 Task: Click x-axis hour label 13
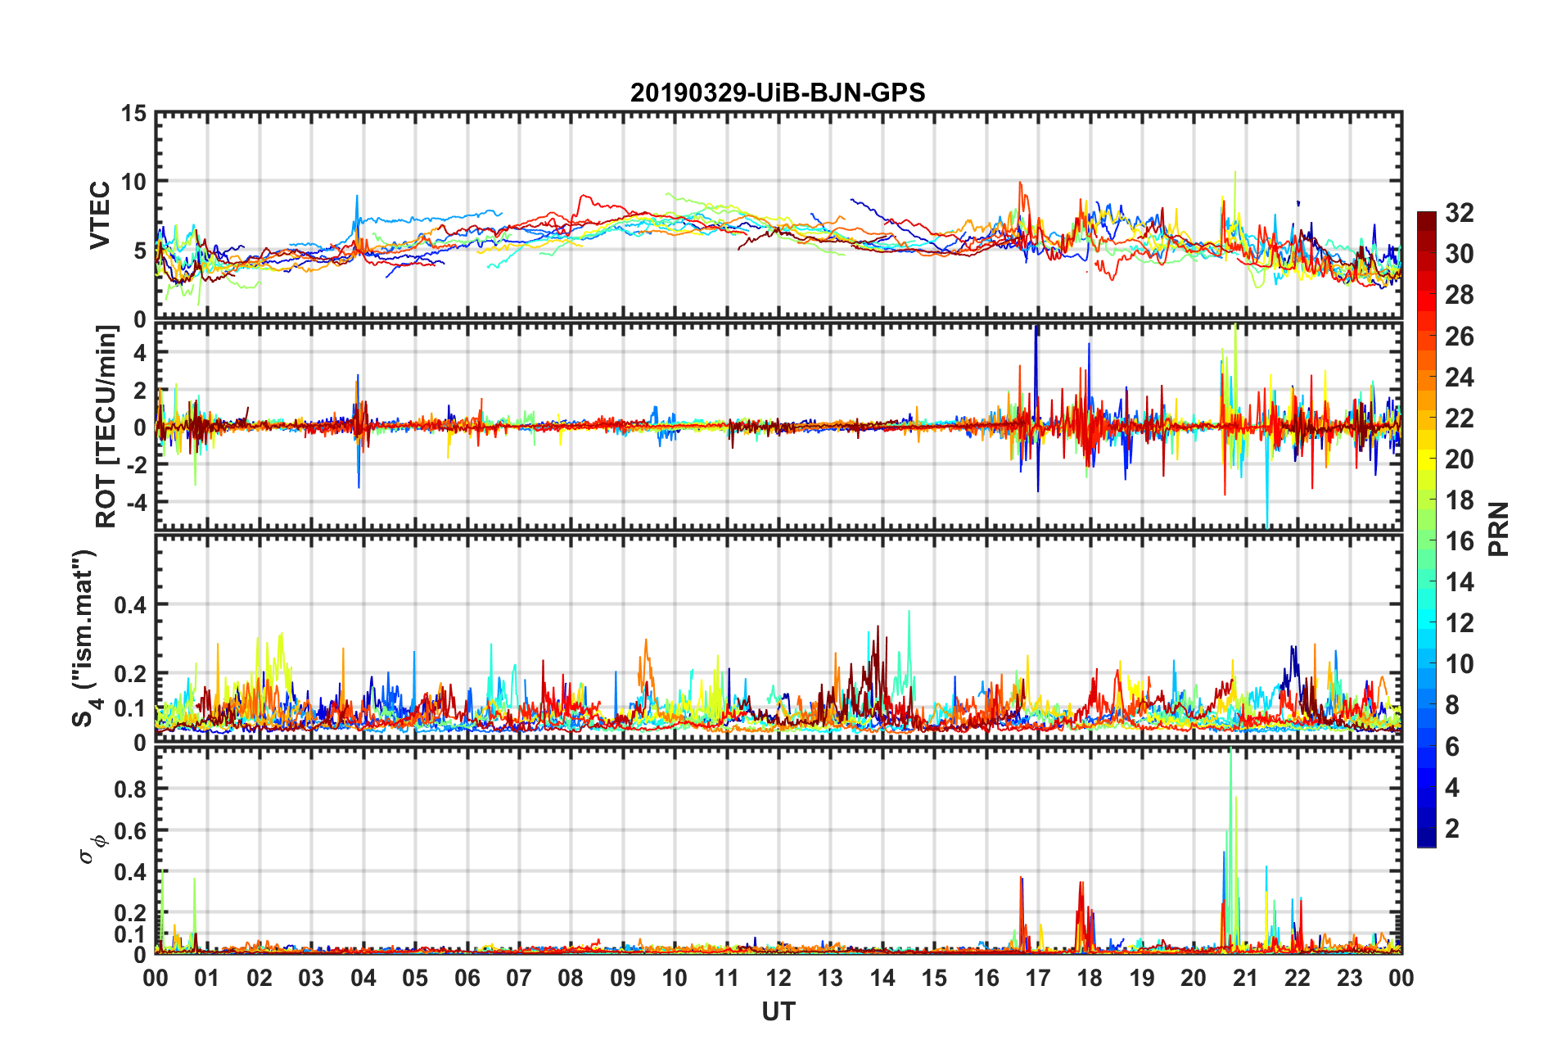point(830,978)
